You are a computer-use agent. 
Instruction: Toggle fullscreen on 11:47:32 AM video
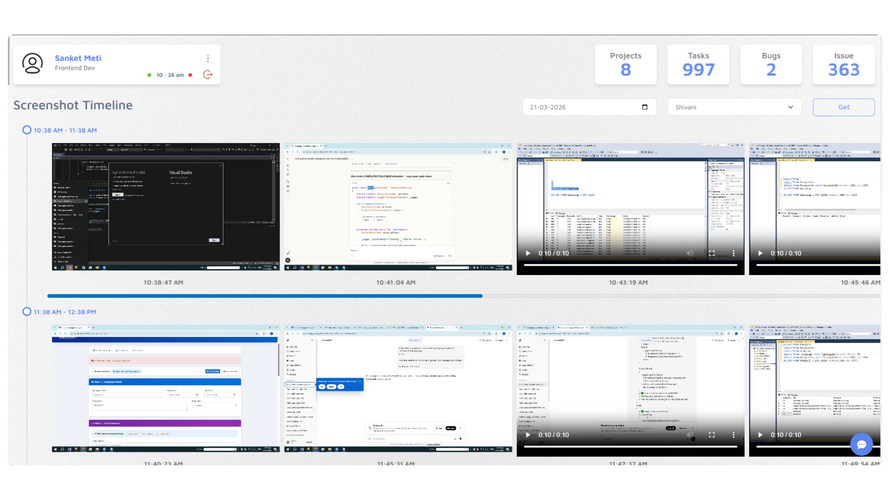pos(712,435)
